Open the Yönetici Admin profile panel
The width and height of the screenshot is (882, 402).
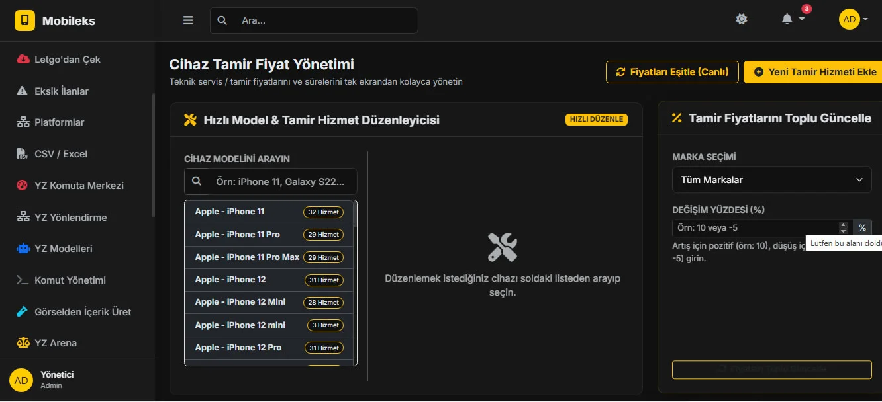[77, 380]
